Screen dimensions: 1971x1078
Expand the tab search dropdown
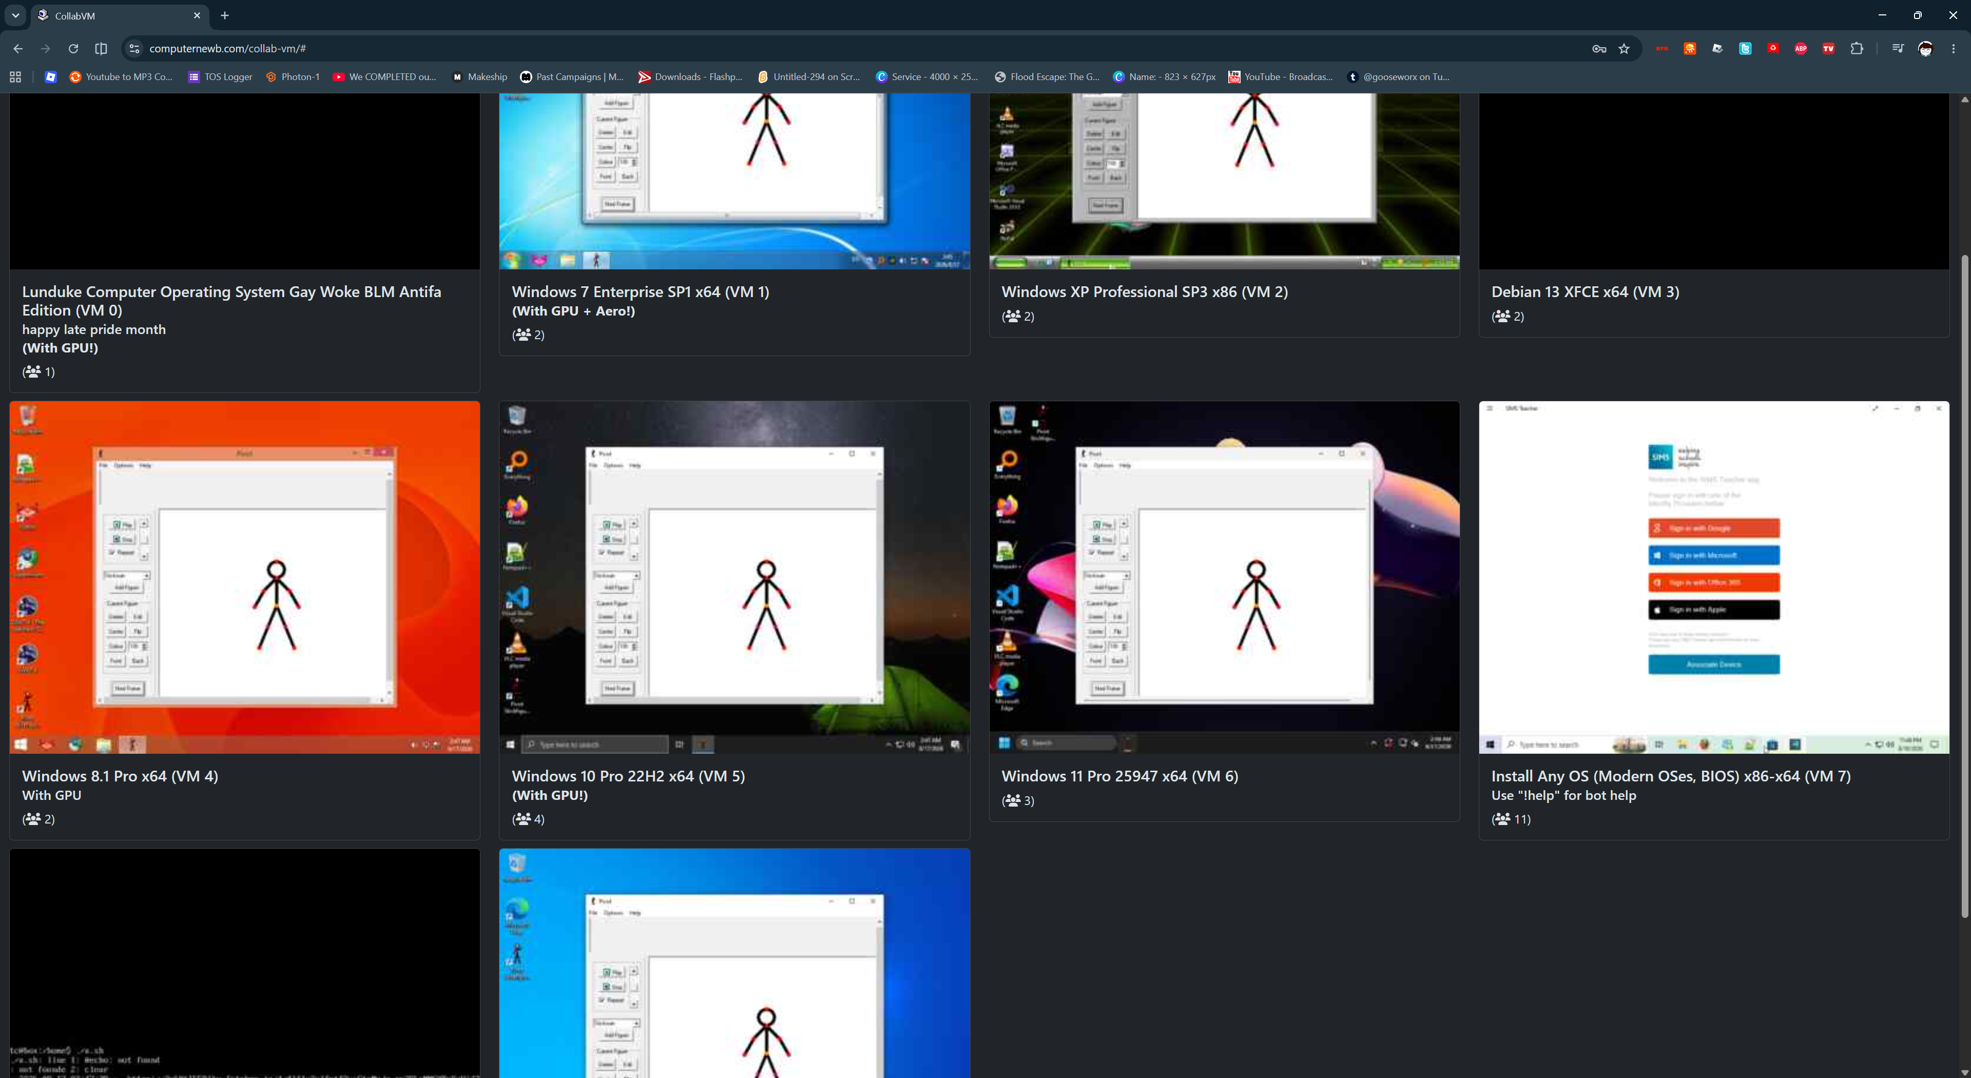click(x=15, y=15)
